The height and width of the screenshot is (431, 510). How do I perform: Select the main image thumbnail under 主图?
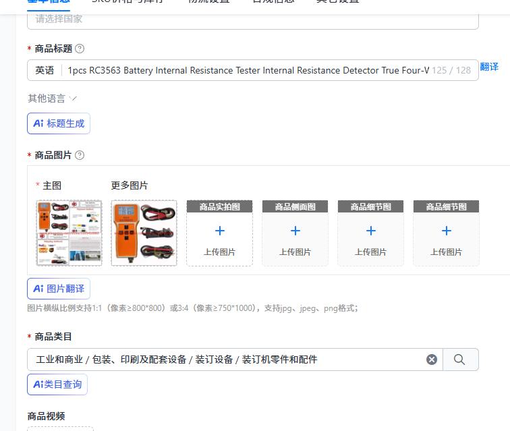click(x=69, y=233)
